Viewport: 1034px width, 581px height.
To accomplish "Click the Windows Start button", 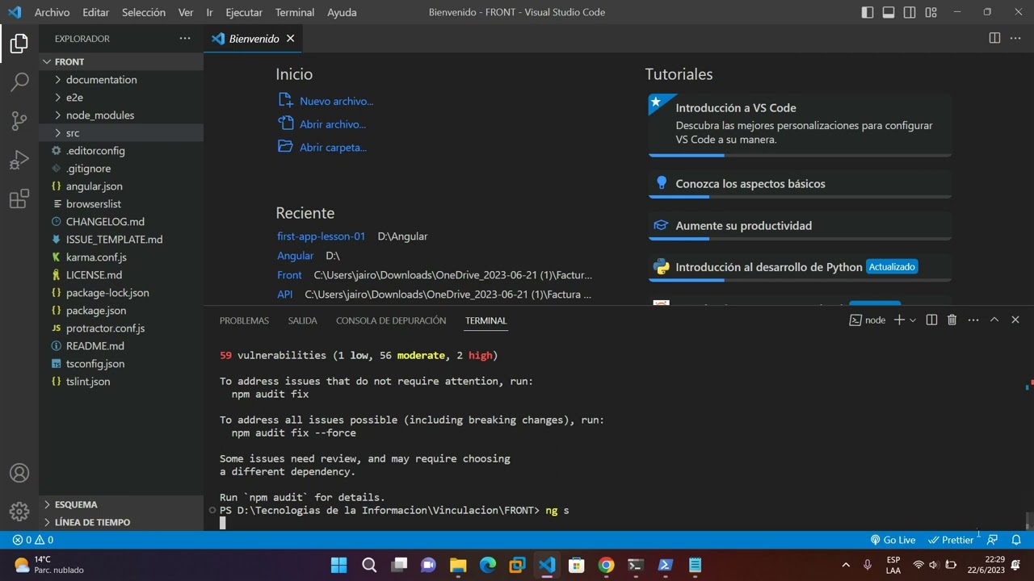I will [339, 565].
